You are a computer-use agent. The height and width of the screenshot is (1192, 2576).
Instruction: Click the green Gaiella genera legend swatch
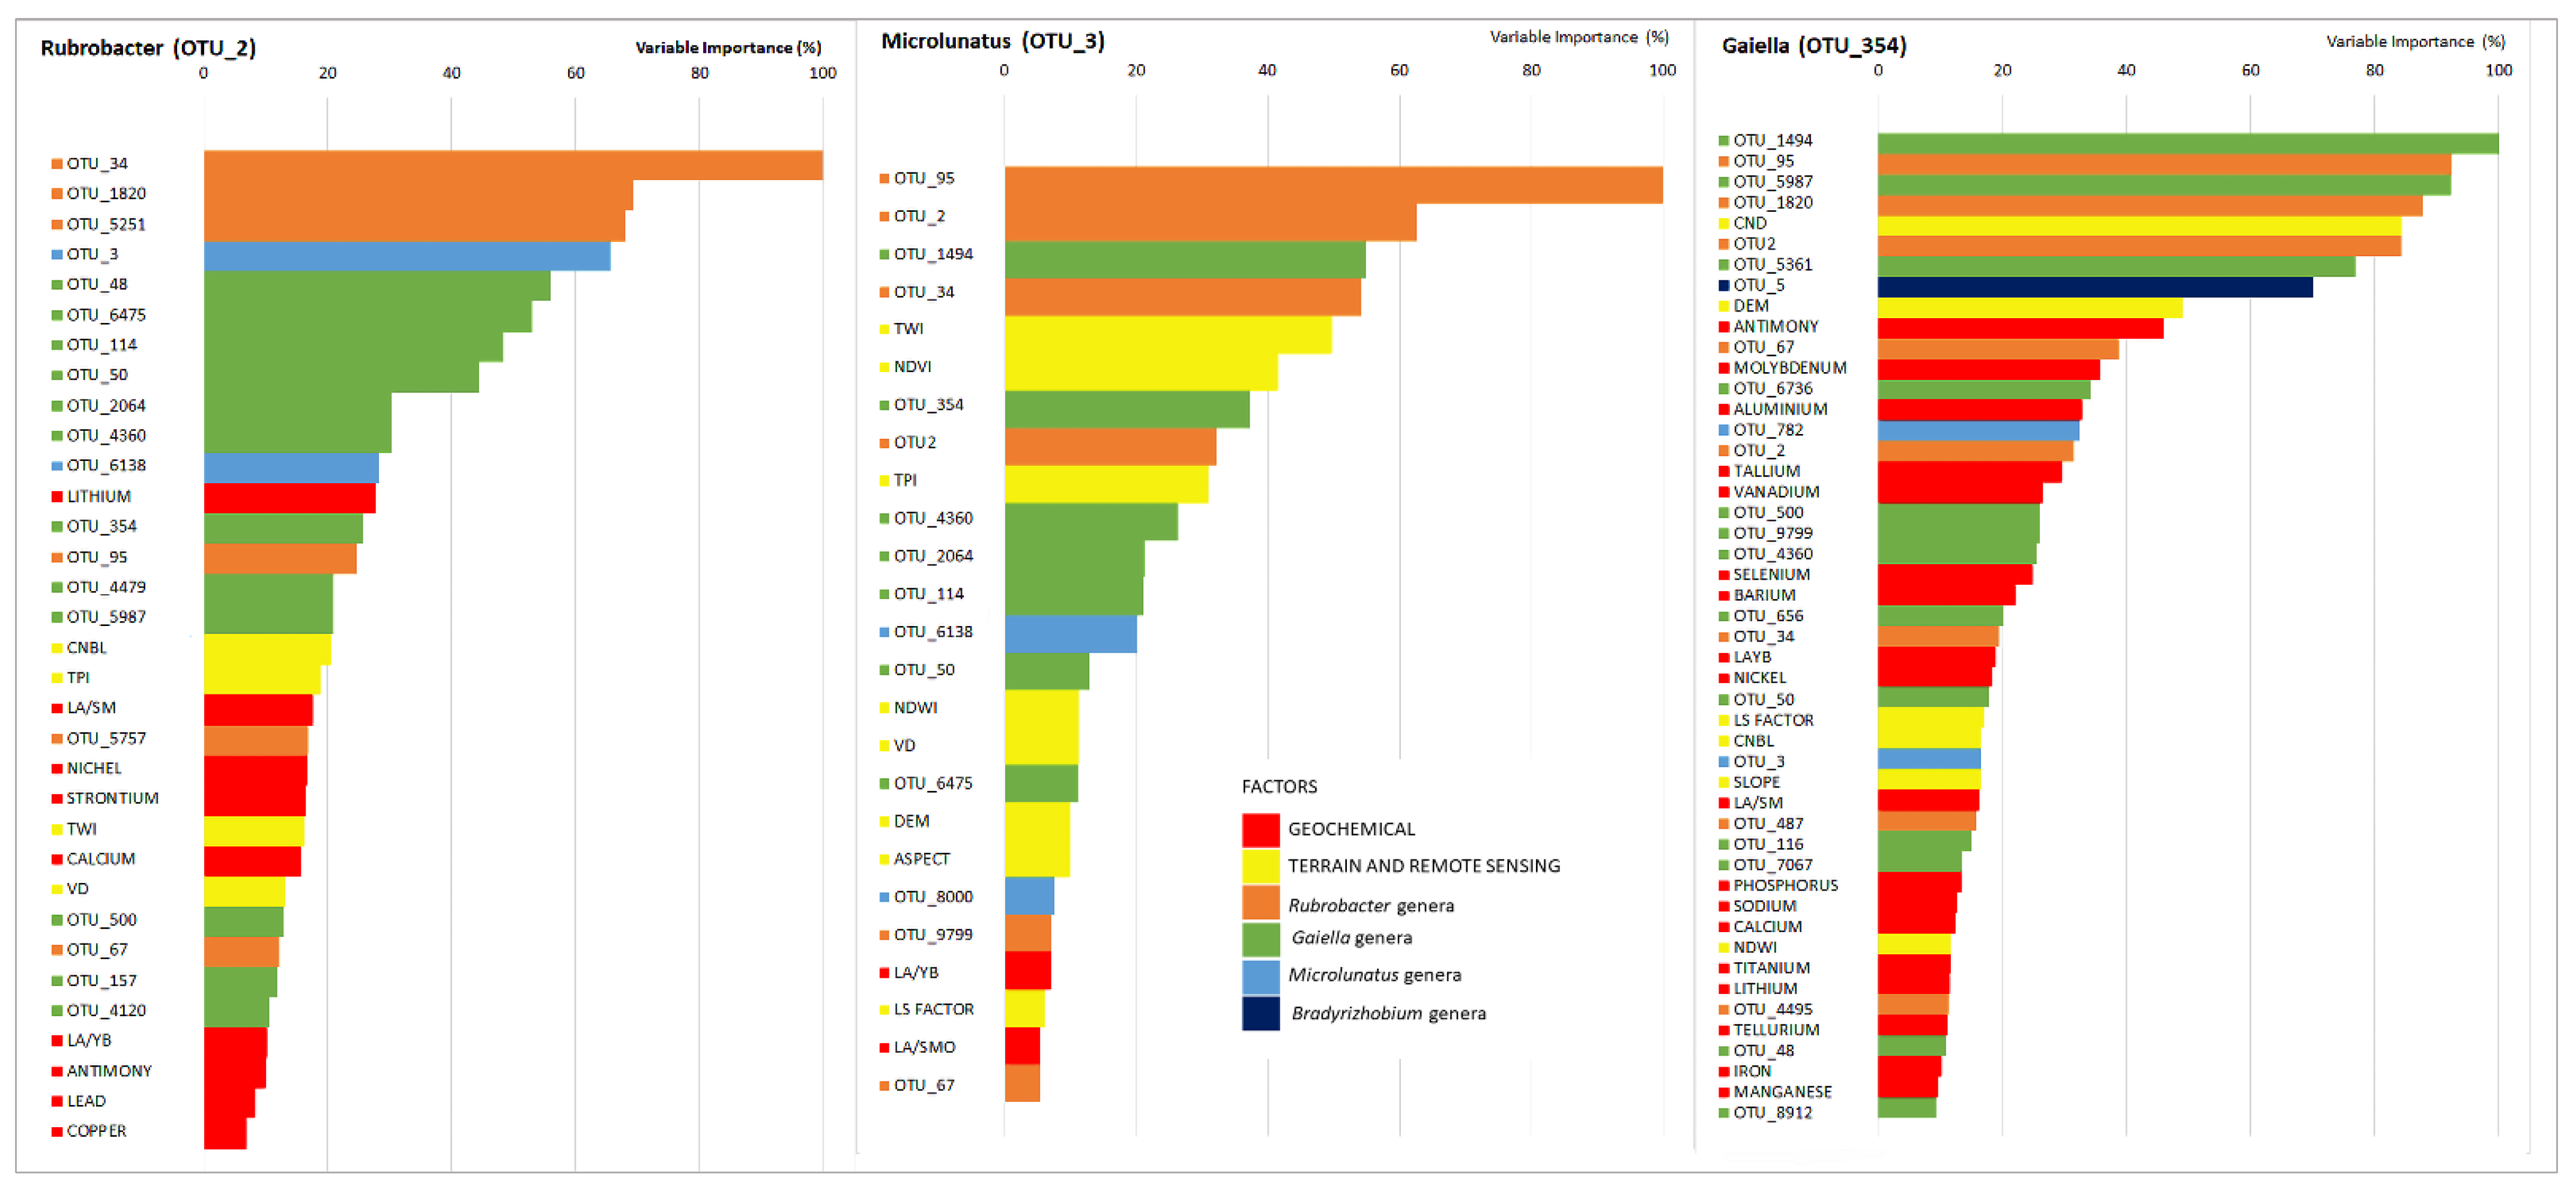point(1260,939)
